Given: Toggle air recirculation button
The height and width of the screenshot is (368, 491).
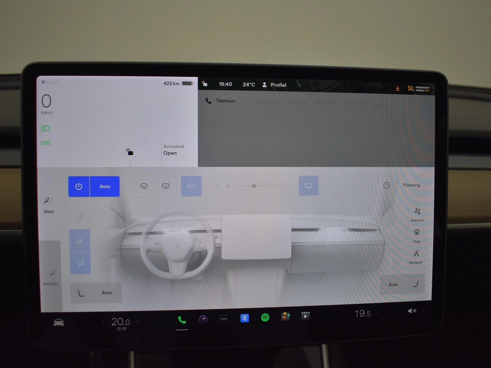Looking at the screenshot, I should tap(309, 186).
